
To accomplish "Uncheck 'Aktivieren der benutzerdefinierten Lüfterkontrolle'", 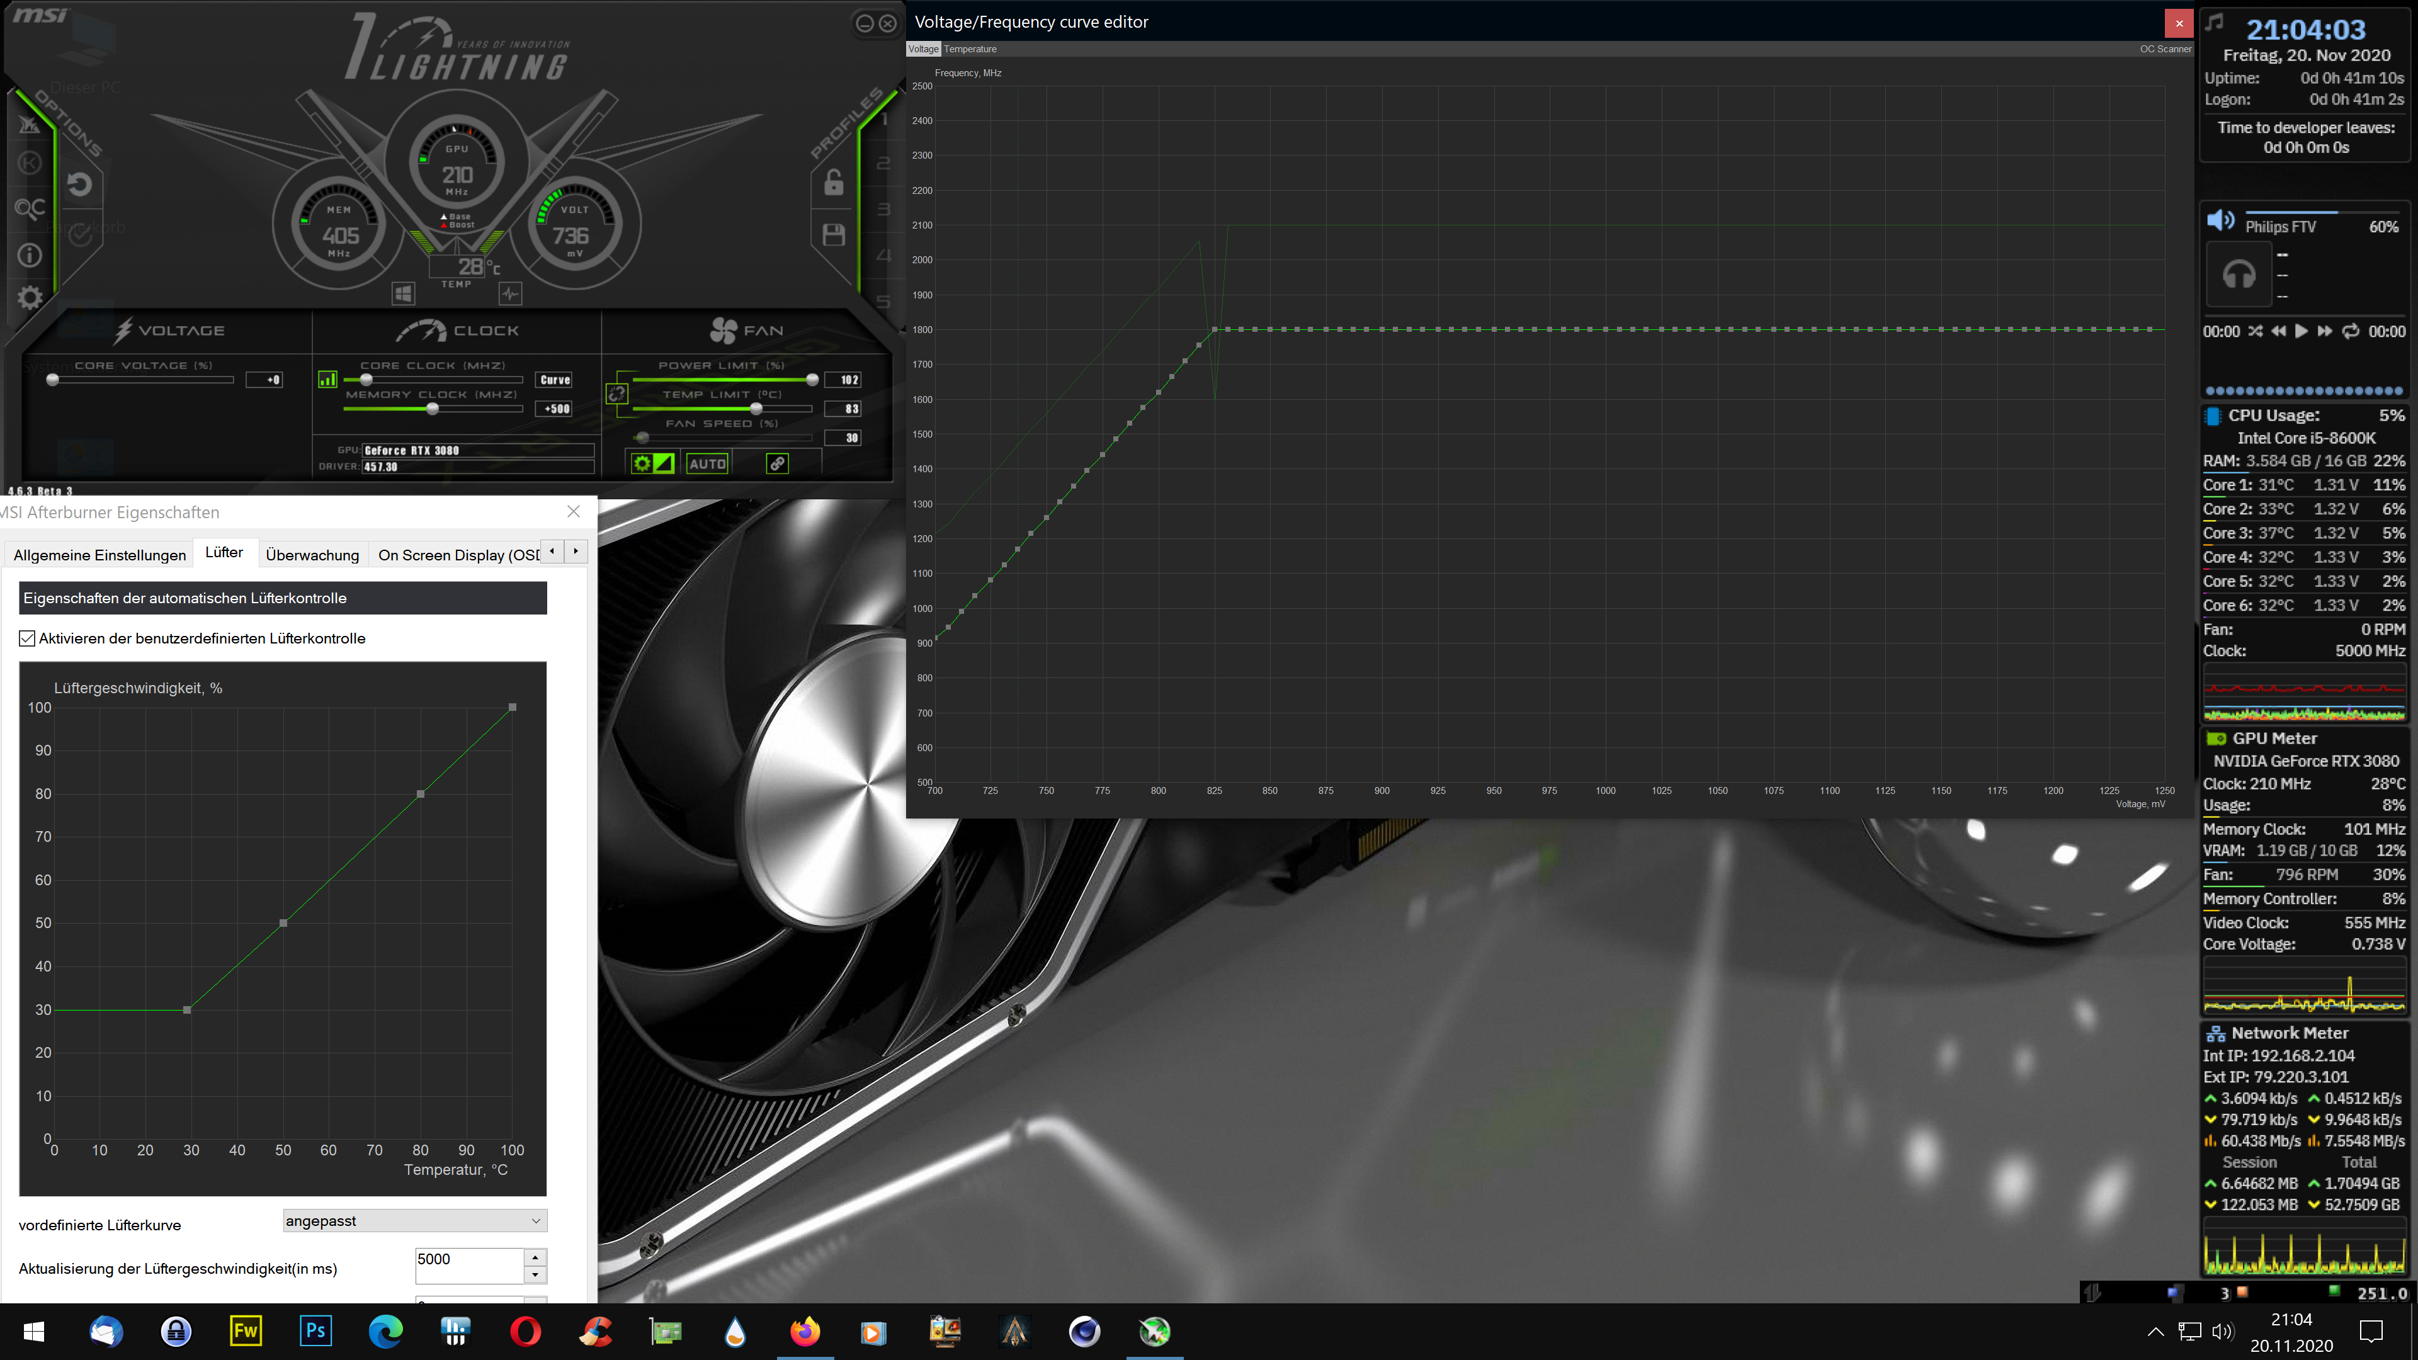I will (27, 638).
